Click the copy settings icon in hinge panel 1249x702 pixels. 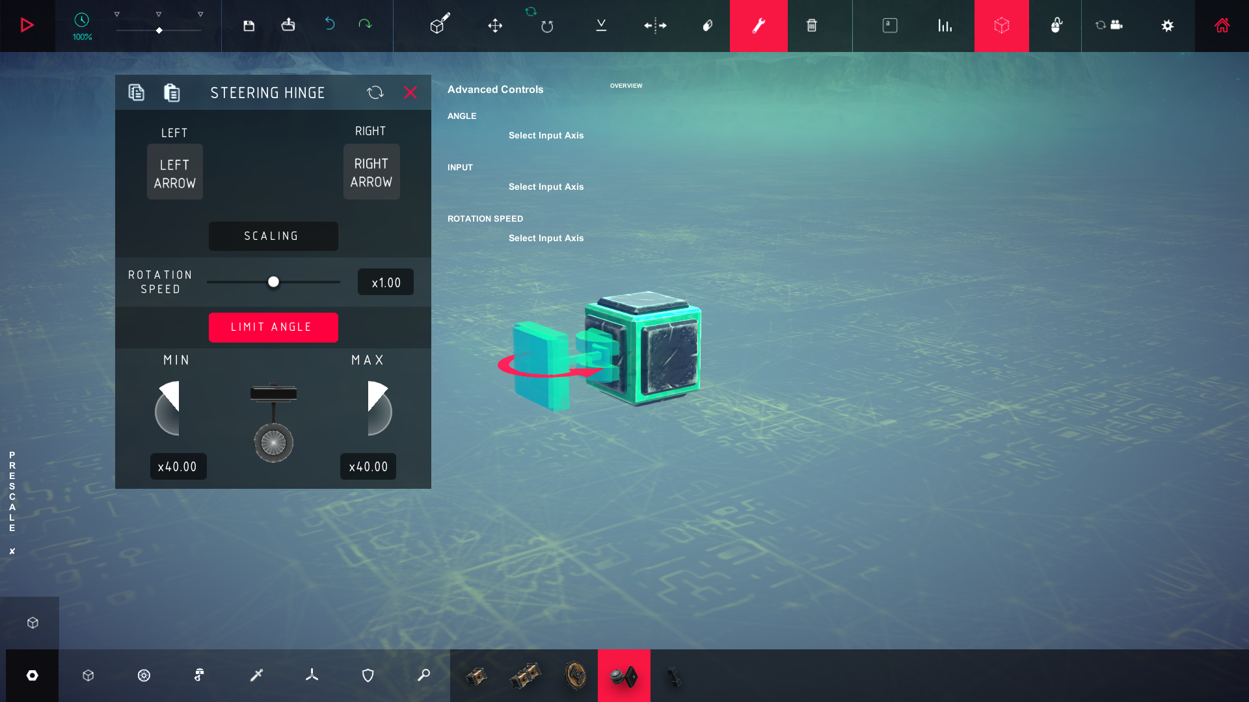tap(136, 92)
